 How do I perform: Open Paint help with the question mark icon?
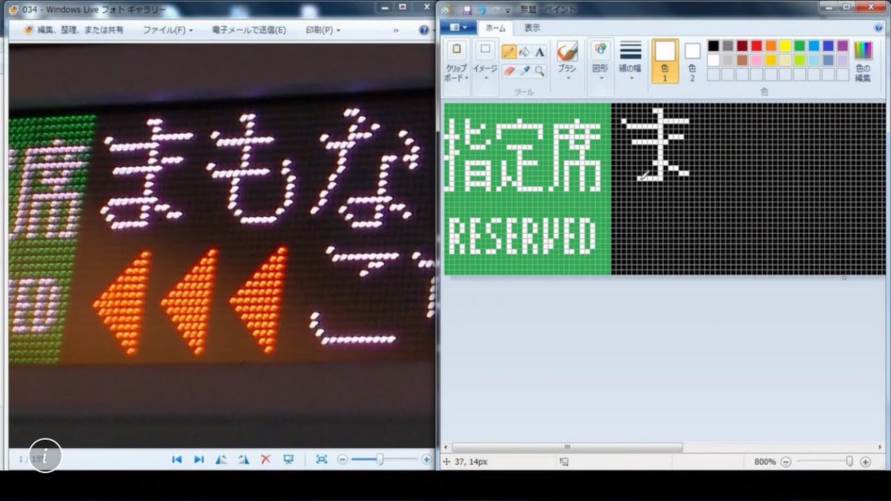[x=878, y=28]
